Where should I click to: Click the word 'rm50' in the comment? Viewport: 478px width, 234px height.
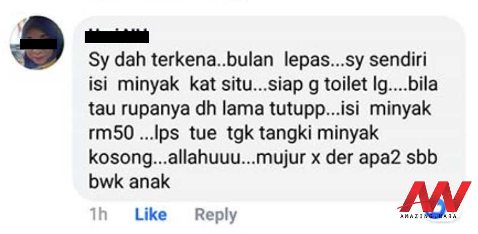111,133
